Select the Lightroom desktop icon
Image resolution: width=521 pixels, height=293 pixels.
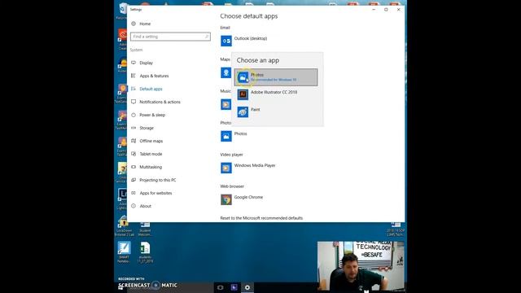coord(122,199)
